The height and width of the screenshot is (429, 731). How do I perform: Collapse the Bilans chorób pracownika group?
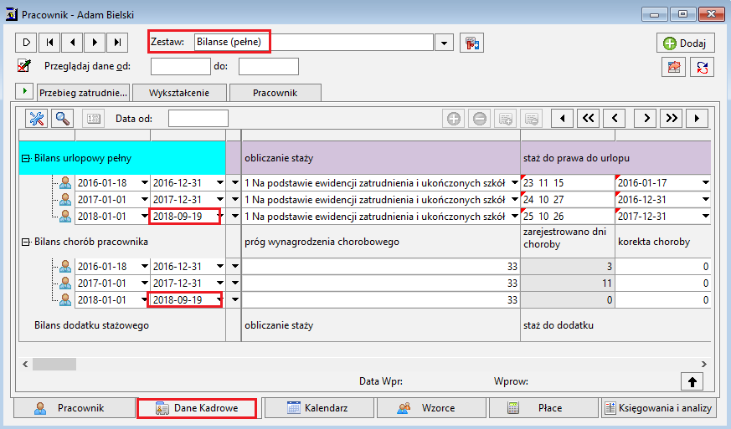point(26,242)
